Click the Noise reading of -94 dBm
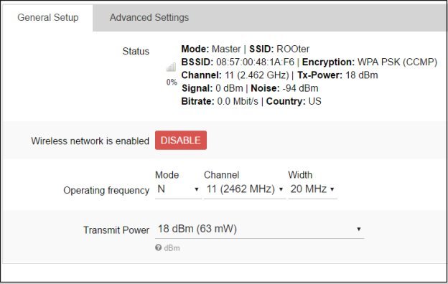The width and height of the screenshot is (448, 284). pos(300,88)
